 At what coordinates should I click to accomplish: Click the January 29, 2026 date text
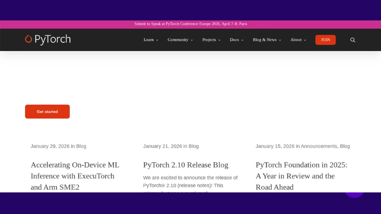[50, 146]
